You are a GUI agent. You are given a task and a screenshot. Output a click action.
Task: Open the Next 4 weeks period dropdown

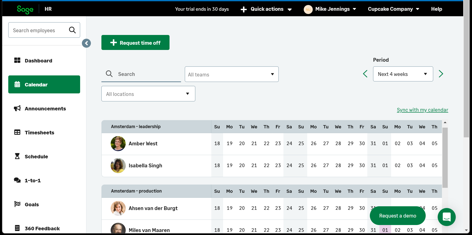pyautogui.click(x=403, y=74)
